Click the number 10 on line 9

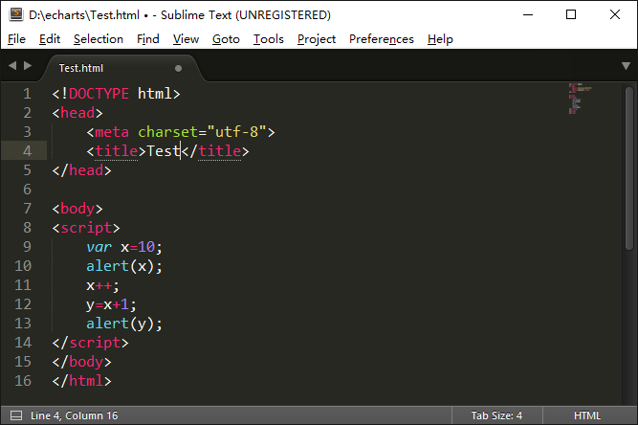click(146, 247)
